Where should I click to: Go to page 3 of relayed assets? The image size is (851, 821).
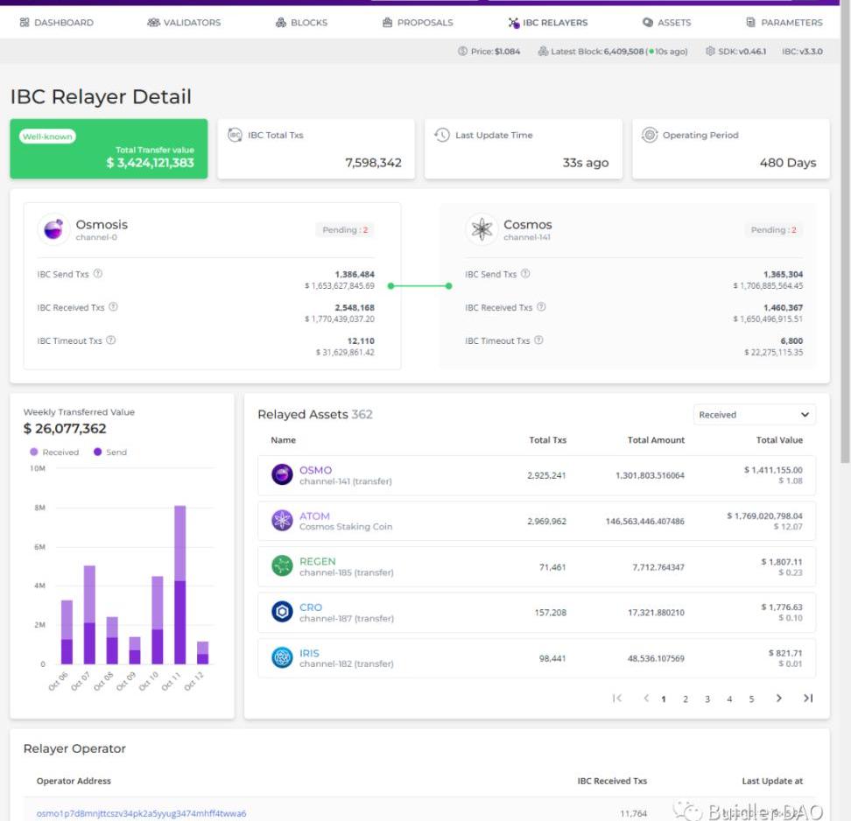707,699
